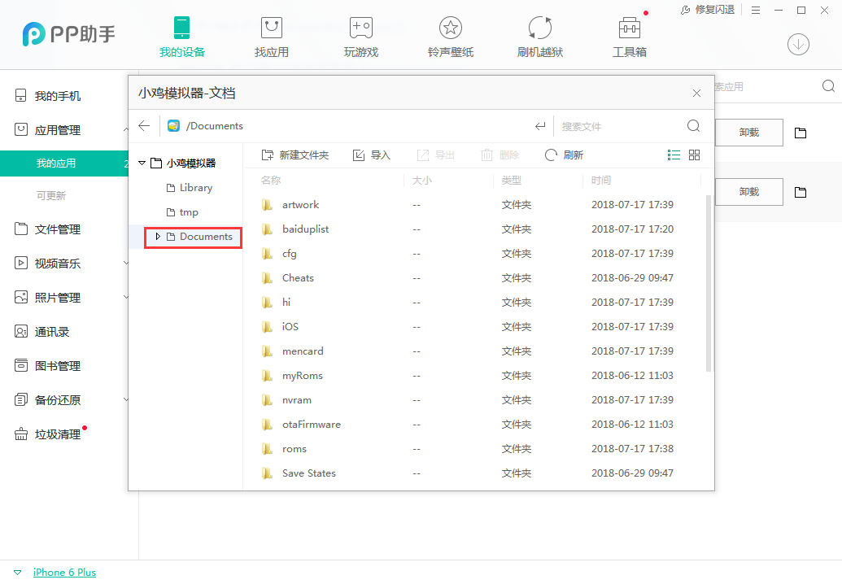Open the 工具箱 tab
The height and width of the screenshot is (584, 842).
pyautogui.click(x=630, y=37)
